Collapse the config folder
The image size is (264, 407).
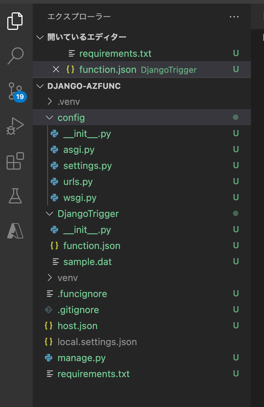[x=49, y=118]
